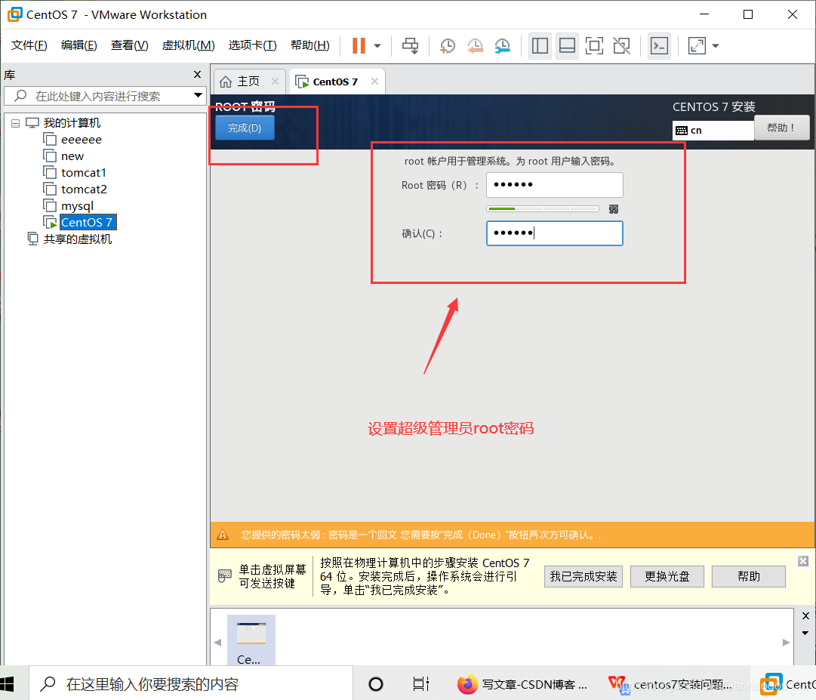The image size is (816, 700).
Task: Open Cortana from the taskbar
Action: [x=376, y=684]
